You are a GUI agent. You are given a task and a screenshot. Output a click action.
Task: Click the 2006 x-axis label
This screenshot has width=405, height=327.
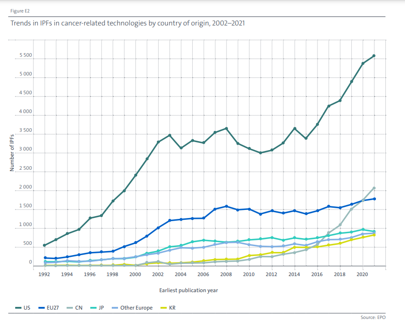[x=203, y=274]
